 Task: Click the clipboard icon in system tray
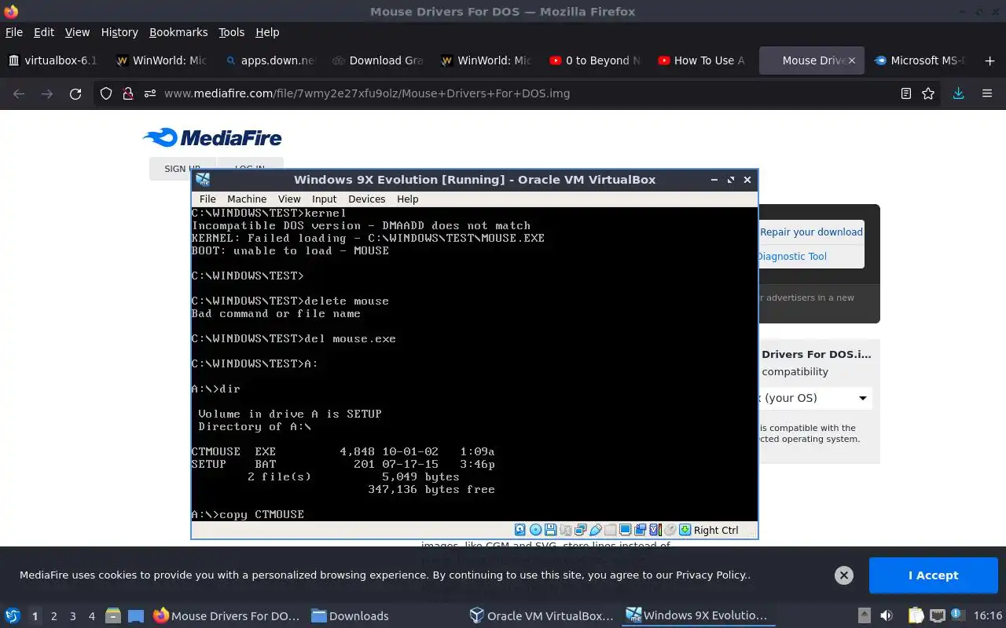(916, 615)
